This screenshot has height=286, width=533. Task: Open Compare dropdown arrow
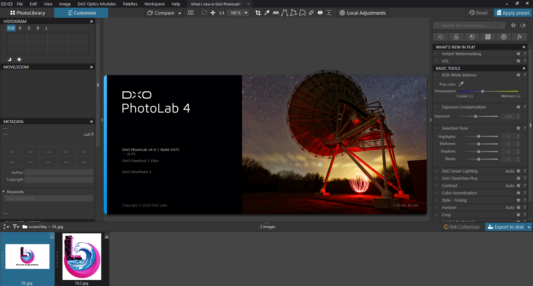180,13
